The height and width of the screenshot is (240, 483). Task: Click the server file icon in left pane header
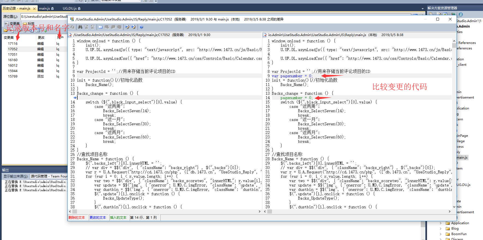tap(70, 35)
